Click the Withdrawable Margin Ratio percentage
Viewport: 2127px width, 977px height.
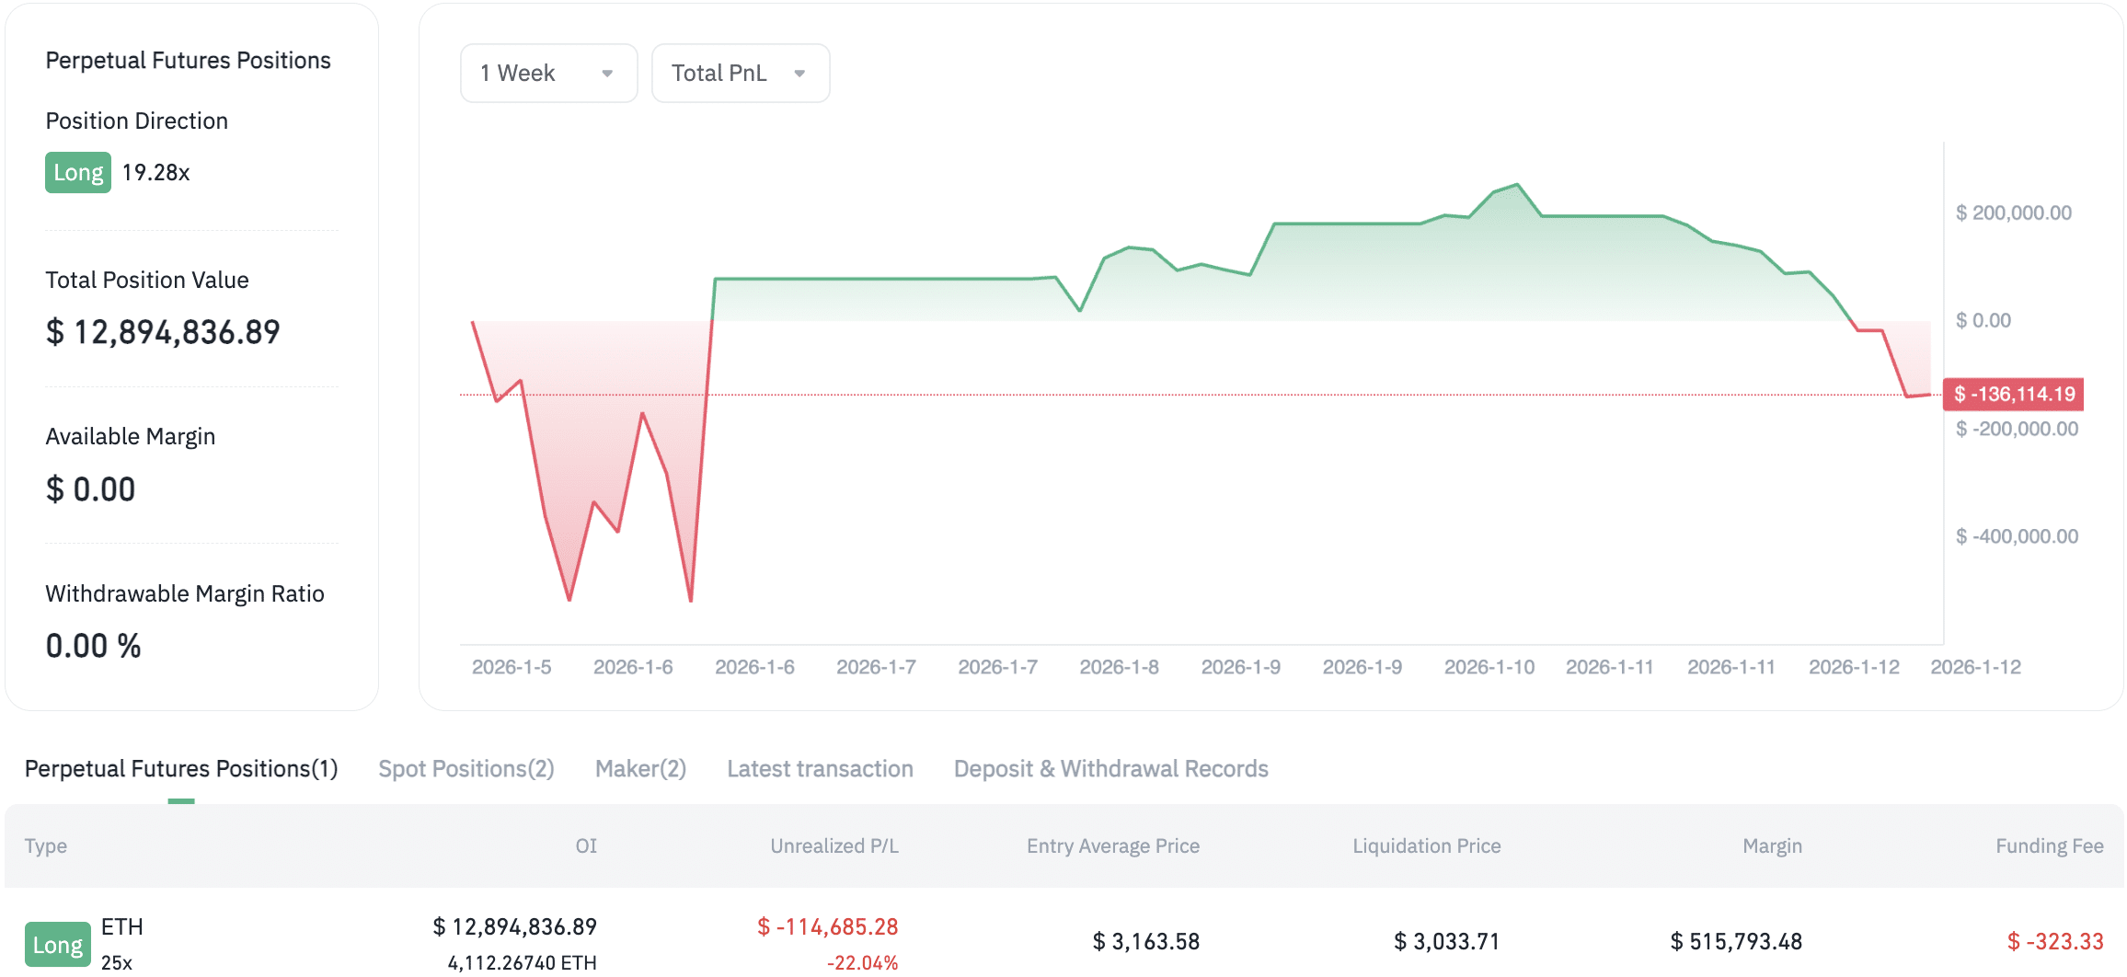click(93, 645)
